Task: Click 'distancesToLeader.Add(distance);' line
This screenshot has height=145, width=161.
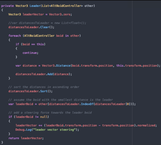Action: point(44,74)
